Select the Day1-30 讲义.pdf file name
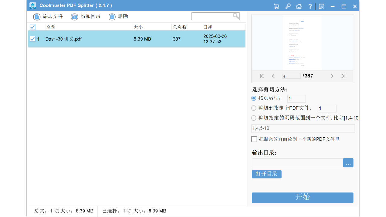Screen dimensions: 386x217 coord(63,39)
